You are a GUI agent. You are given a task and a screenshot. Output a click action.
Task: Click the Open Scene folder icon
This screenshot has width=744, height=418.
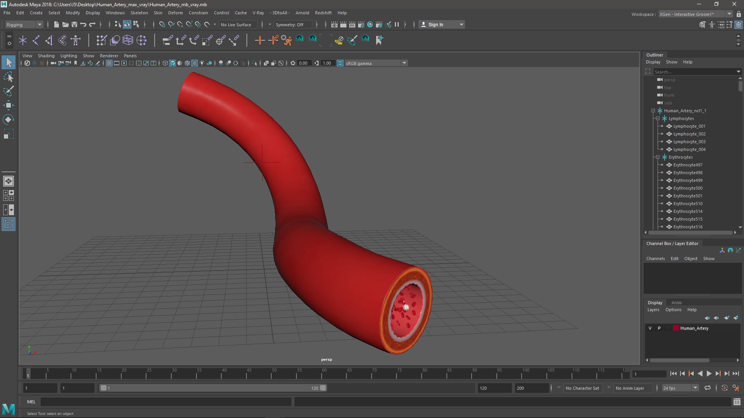(x=65, y=24)
